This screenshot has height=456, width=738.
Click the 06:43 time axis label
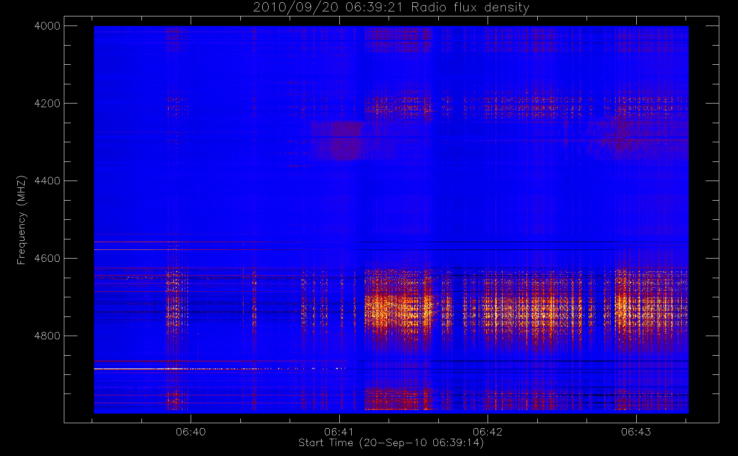pyautogui.click(x=636, y=432)
